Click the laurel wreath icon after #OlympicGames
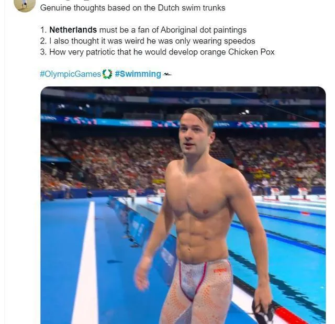Screen dimensions: 335x324 (x=107, y=74)
